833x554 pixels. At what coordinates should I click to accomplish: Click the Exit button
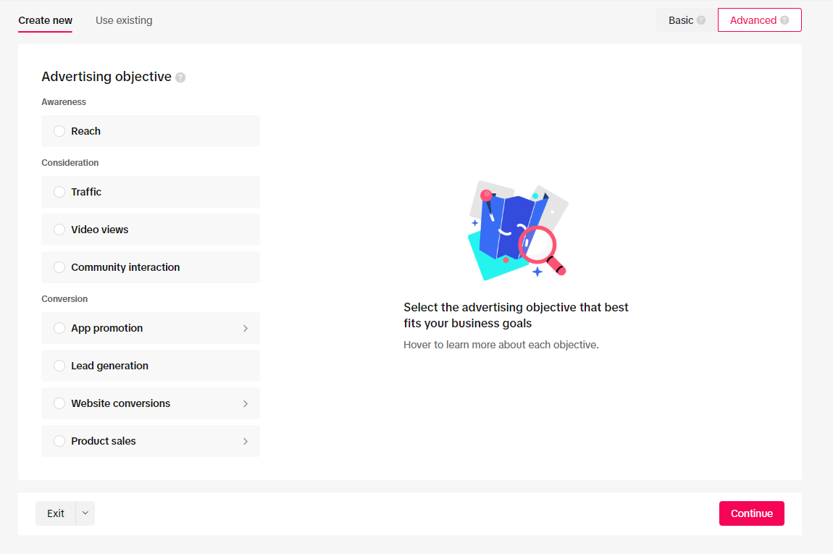[56, 513]
